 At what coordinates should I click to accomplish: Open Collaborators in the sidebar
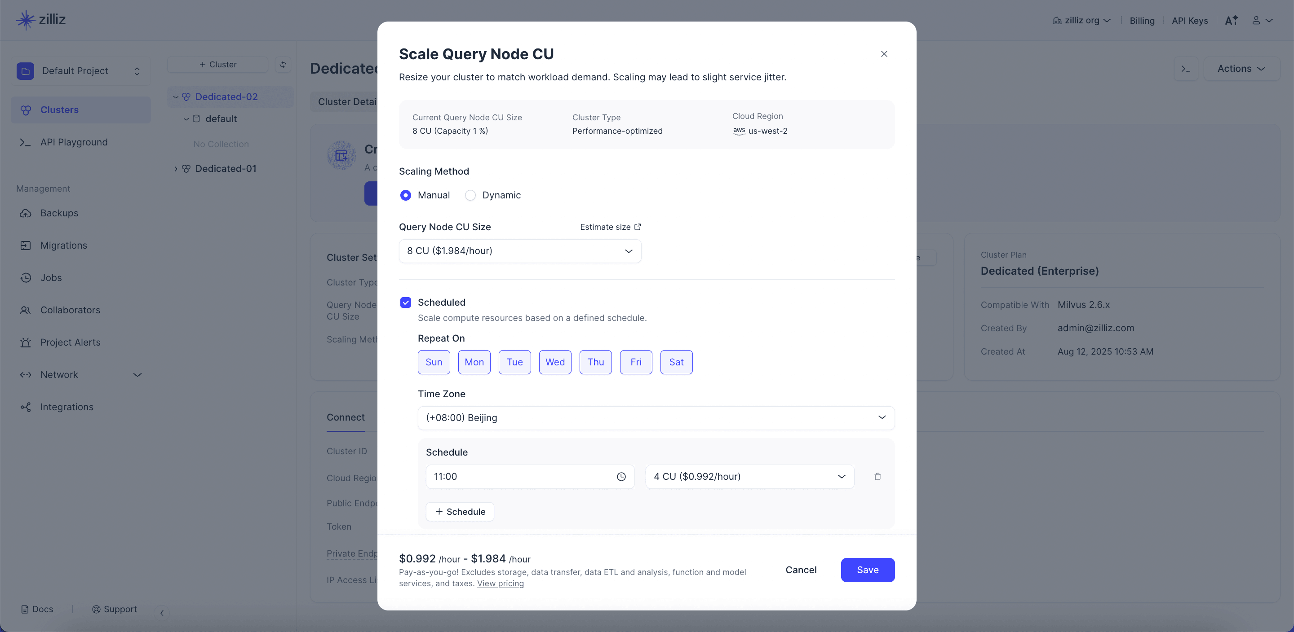[x=80, y=310]
